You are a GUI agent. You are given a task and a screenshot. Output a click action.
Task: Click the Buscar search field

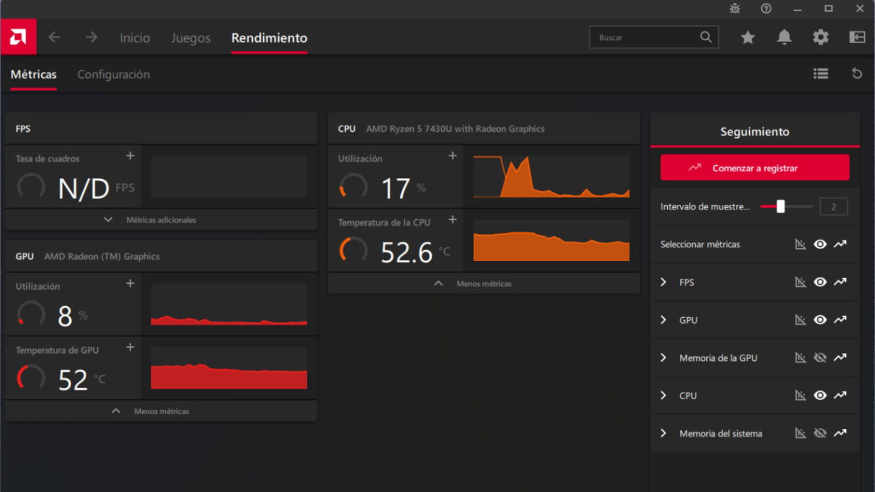tap(654, 37)
